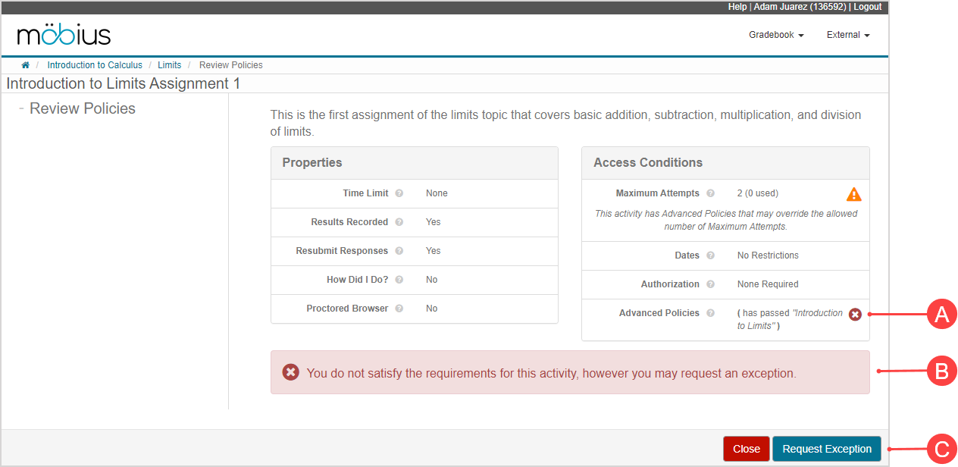The image size is (958, 467).
Task: Open the External dropdown
Action: 847,34
